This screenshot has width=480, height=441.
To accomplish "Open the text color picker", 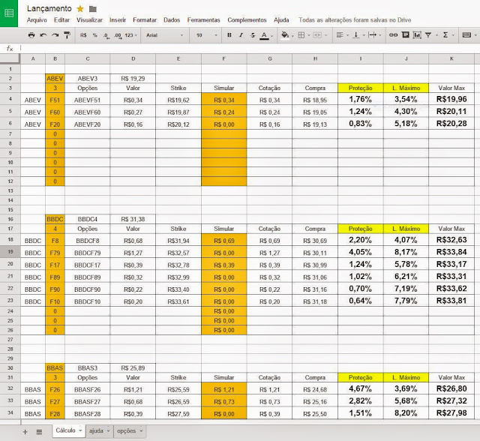I will coord(264,35).
